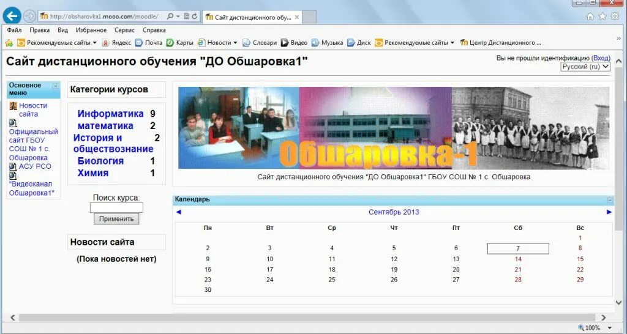Go to the next month in the calendar

coord(609,212)
